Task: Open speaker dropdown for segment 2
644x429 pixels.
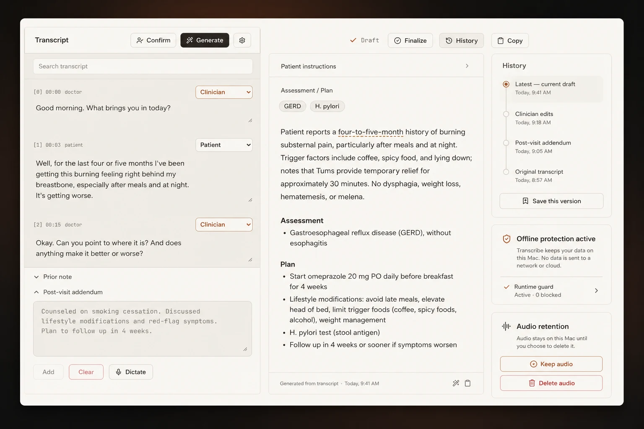Action: (x=224, y=225)
